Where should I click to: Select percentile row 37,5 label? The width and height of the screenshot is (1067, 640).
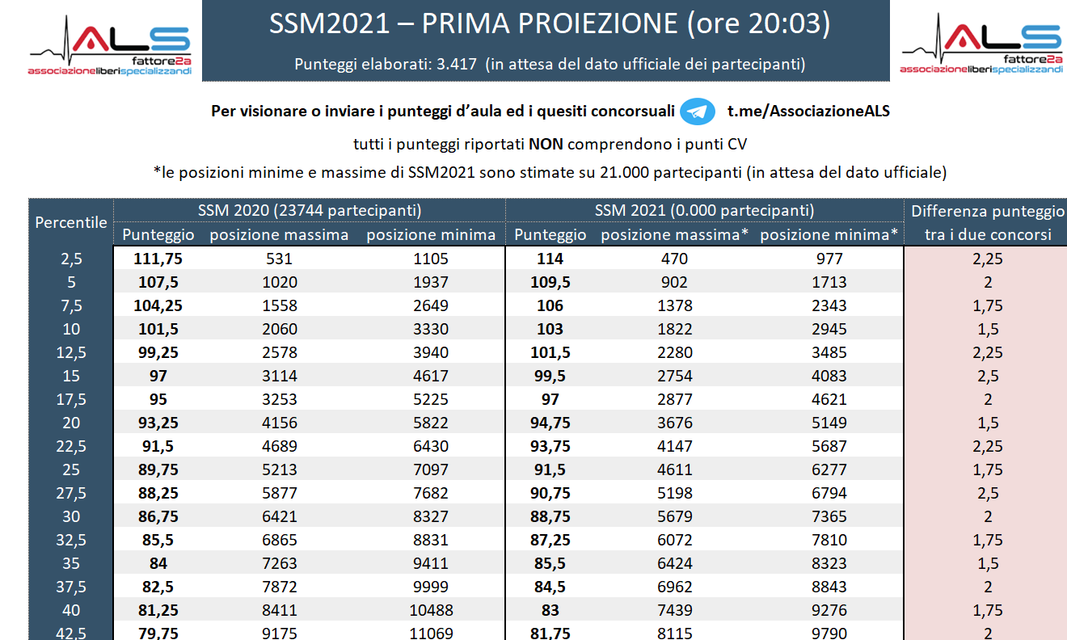(71, 587)
